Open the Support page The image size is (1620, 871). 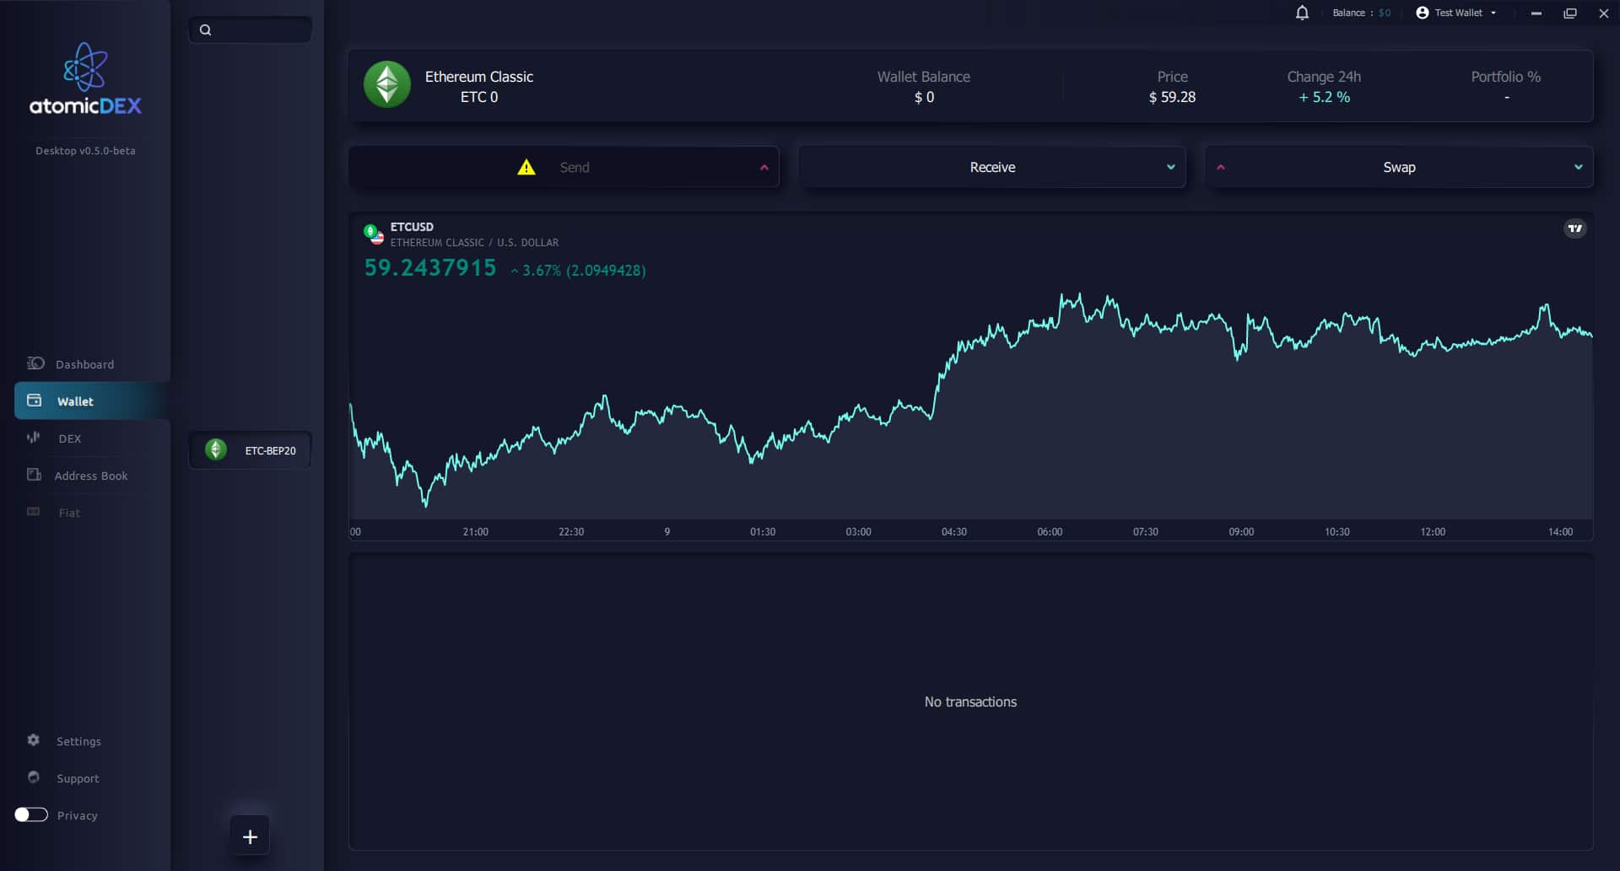[x=78, y=778]
